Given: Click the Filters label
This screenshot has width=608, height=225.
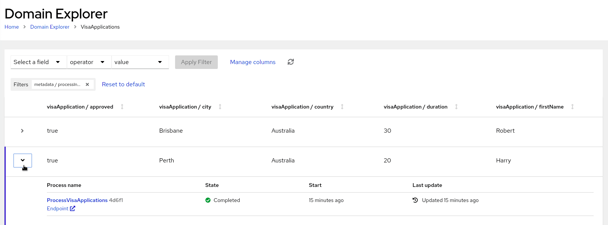Looking at the screenshot, I should click(21, 84).
